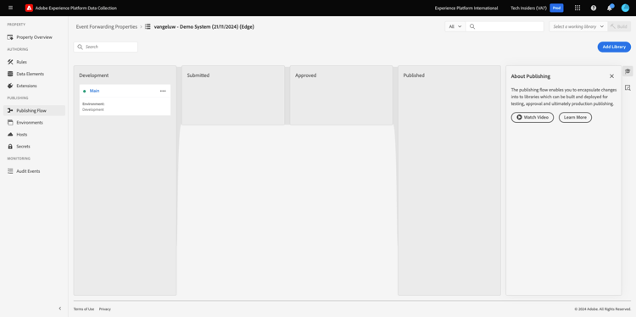
Task: Click the Watch Video button
Action: tap(533, 117)
